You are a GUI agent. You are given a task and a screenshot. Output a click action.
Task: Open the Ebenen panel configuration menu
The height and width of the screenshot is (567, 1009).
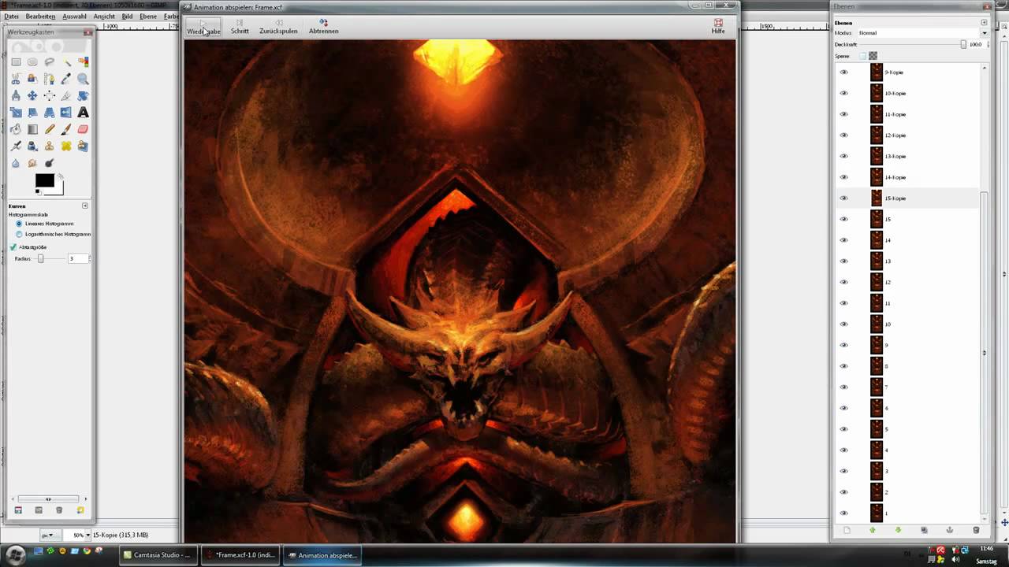(984, 23)
